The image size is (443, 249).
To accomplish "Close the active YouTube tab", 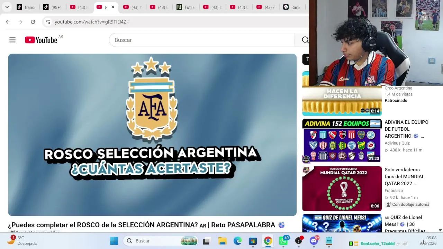I will click(112, 7).
